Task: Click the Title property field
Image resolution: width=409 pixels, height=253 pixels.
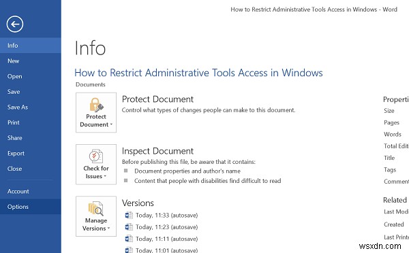Action: point(389,158)
